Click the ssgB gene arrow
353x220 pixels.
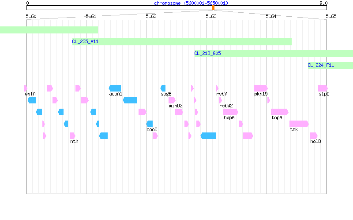[x=163, y=88]
